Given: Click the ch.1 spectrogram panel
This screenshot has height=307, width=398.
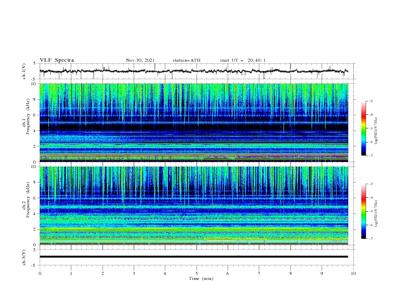Looking at the screenshot, I should [x=193, y=122].
